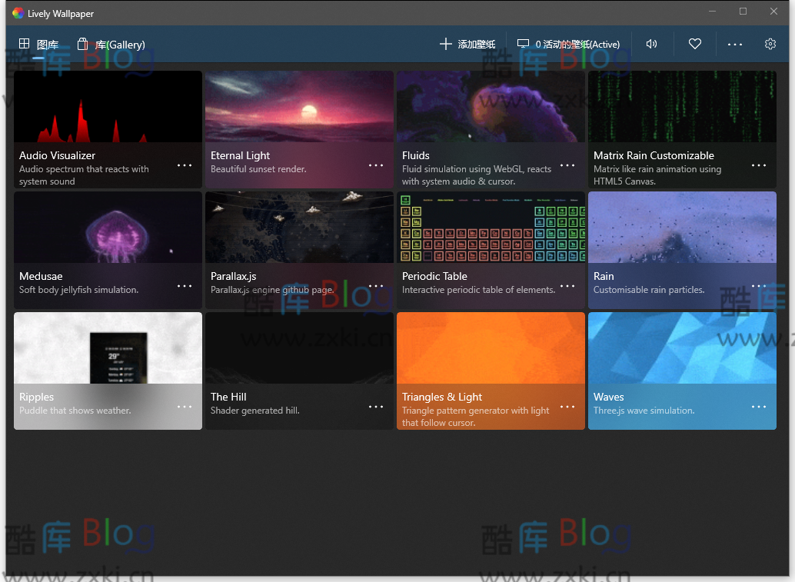
Task: Click the active wallpaper monitor icon
Action: [524, 44]
